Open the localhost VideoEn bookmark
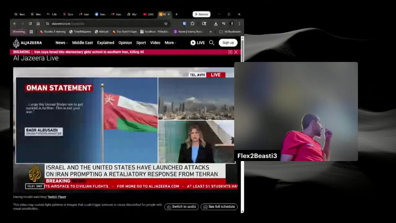This screenshot has height=223, width=396. [x=155, y=32]
